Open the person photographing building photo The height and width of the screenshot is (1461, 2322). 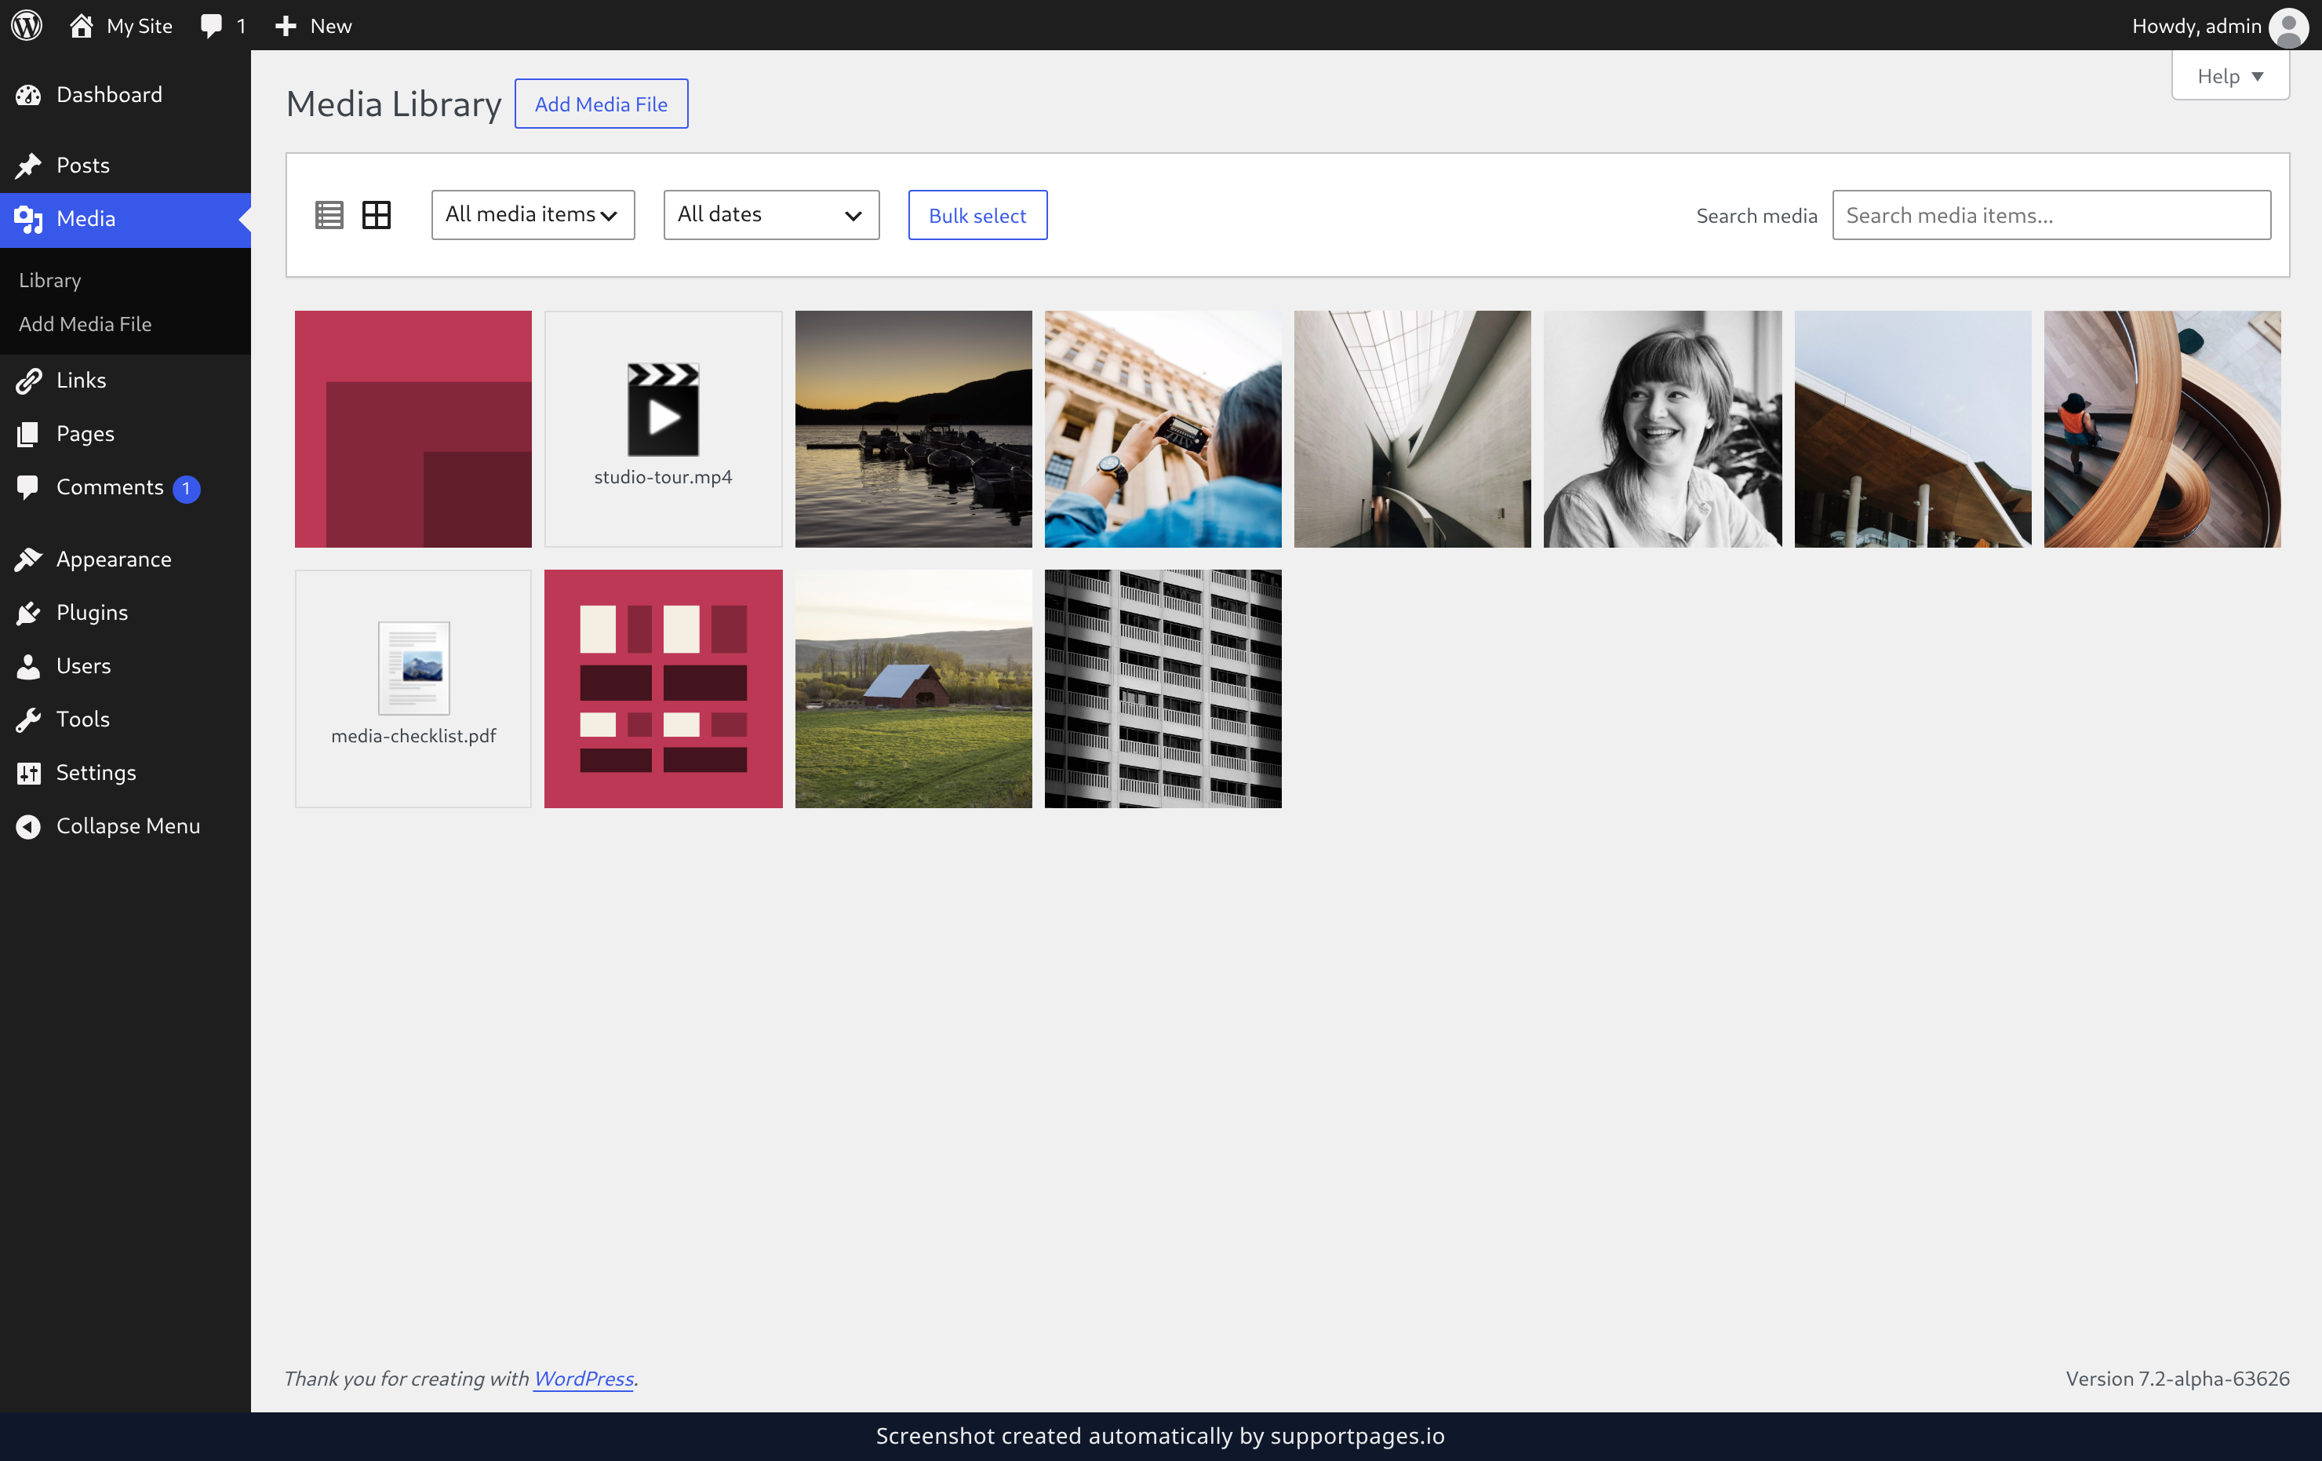point(1163,429)
